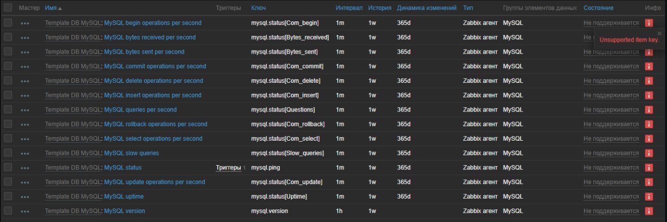Open MySQL version item link

(x=125, y=211)
